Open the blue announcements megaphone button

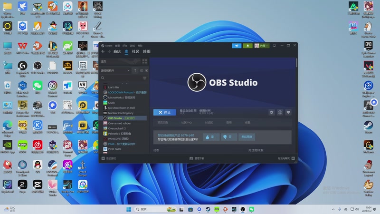[237, 46]
